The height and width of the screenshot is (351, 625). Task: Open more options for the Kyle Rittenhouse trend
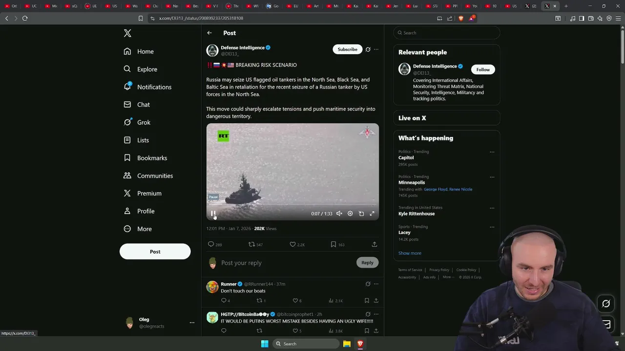[492, 208]
